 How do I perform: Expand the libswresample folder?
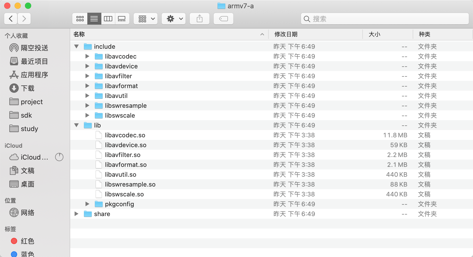pos(87,106)
